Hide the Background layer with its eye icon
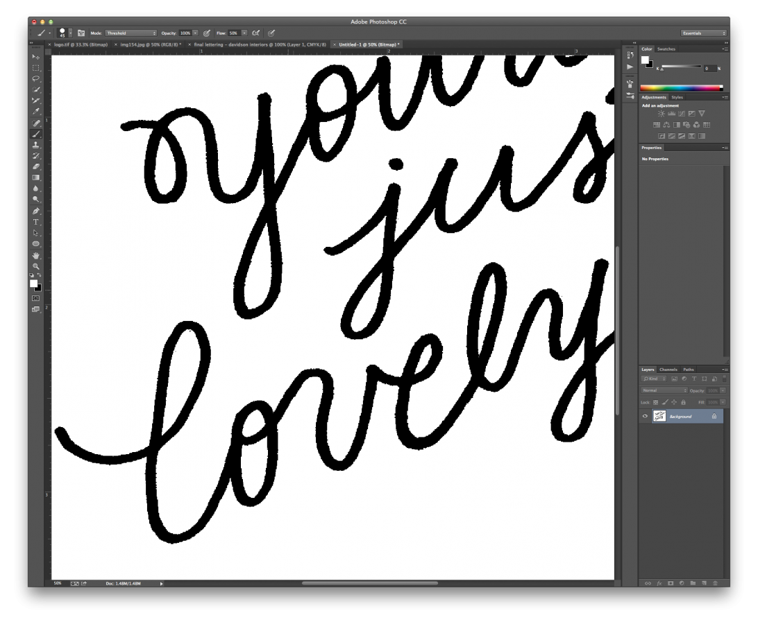The image size is (758, 624). (646, 416)
